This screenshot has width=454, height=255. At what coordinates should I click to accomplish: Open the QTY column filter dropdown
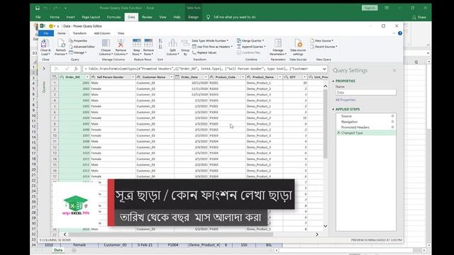pyautogui.click(x=304, y=77)
